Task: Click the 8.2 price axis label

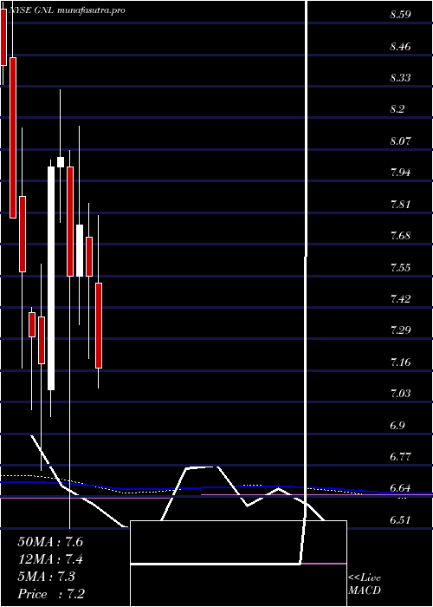Action: click(x=397, y=109)
